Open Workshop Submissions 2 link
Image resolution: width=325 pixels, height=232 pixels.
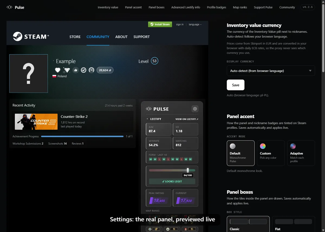click(x=28, y=144)
